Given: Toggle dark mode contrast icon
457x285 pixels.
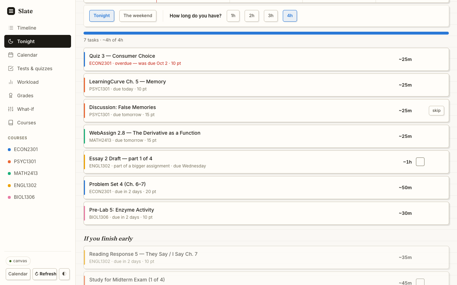Looking at the screenshot, I should [64, 274].
